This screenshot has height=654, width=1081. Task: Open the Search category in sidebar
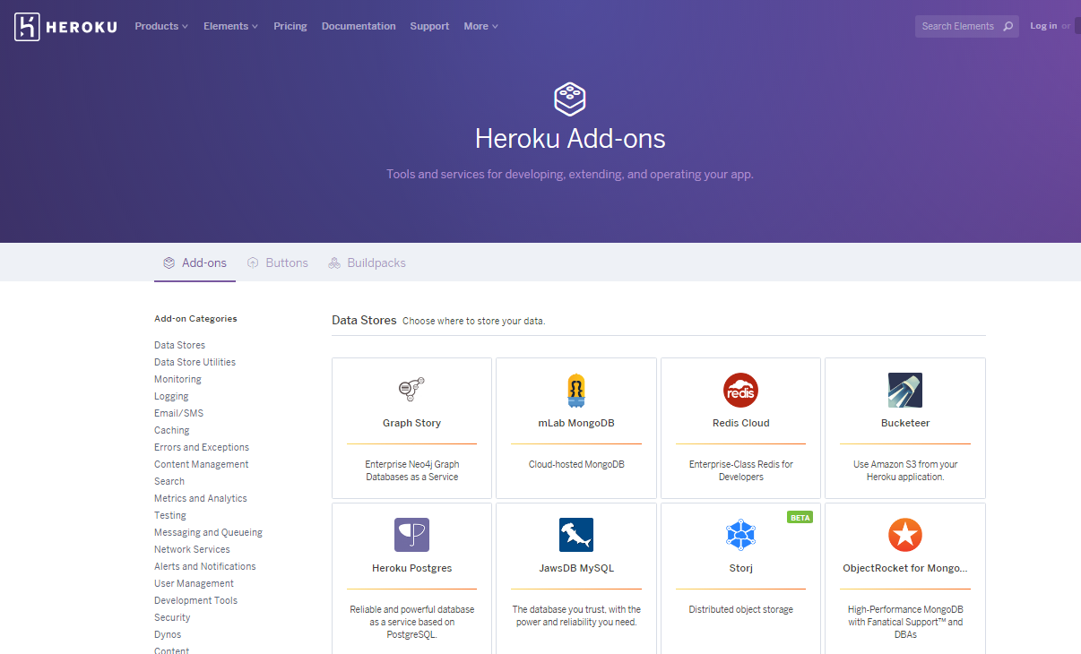[169, 481]
